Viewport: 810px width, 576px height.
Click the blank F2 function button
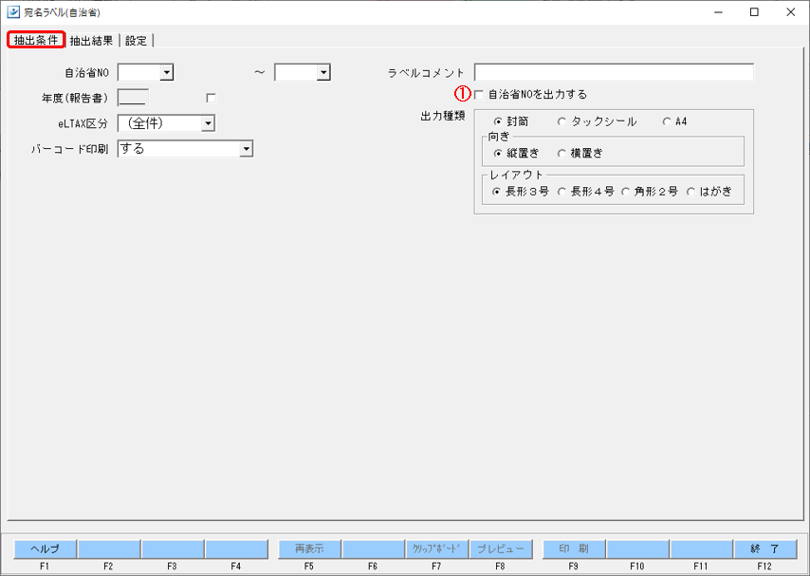[109, 548]
